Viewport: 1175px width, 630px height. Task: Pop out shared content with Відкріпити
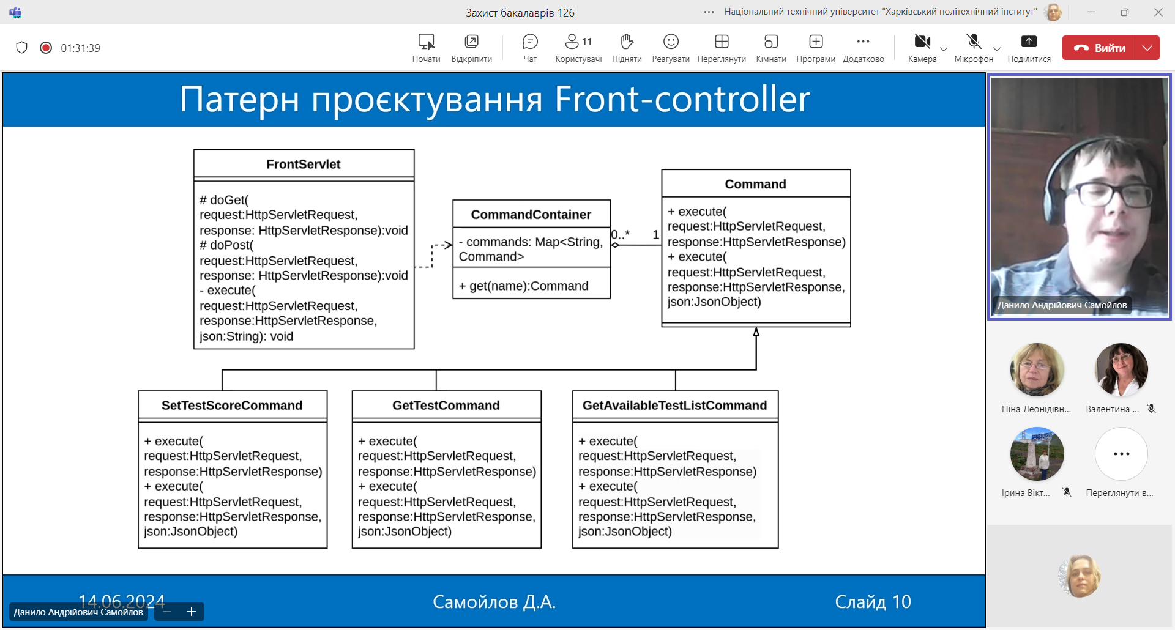pos(472,48)
